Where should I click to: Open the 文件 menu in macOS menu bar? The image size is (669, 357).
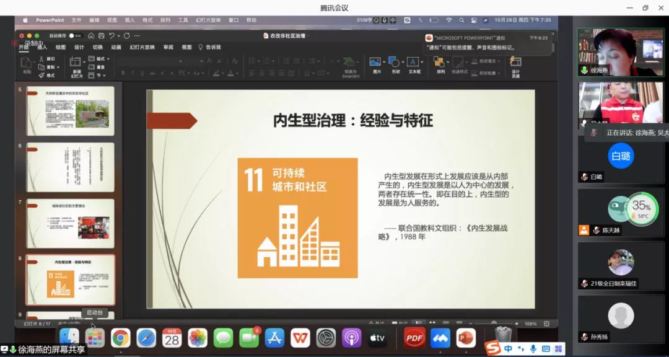[x=76, y=20]
